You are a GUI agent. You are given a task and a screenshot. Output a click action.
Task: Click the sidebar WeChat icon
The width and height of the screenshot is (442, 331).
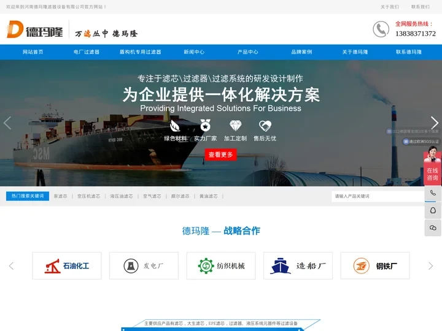(433, 227)
